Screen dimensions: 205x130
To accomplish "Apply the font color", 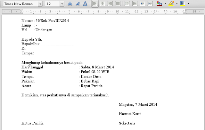I will (160, 4).
